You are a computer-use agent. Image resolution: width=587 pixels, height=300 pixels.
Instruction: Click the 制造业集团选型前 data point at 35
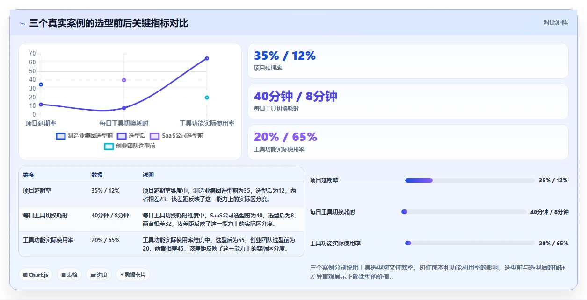tap(41, 84)
